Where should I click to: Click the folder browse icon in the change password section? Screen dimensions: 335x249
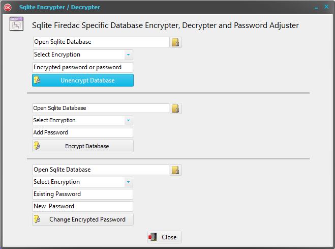(175, 170)
